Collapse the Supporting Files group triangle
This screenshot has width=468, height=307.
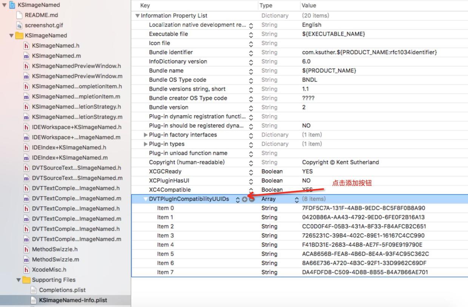pos(18,280)
